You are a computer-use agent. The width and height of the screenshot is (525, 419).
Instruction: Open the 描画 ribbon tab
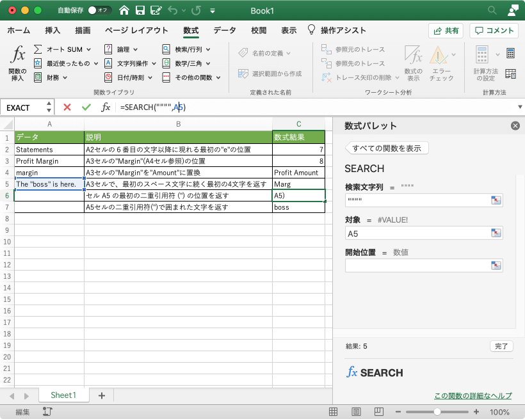83,31
